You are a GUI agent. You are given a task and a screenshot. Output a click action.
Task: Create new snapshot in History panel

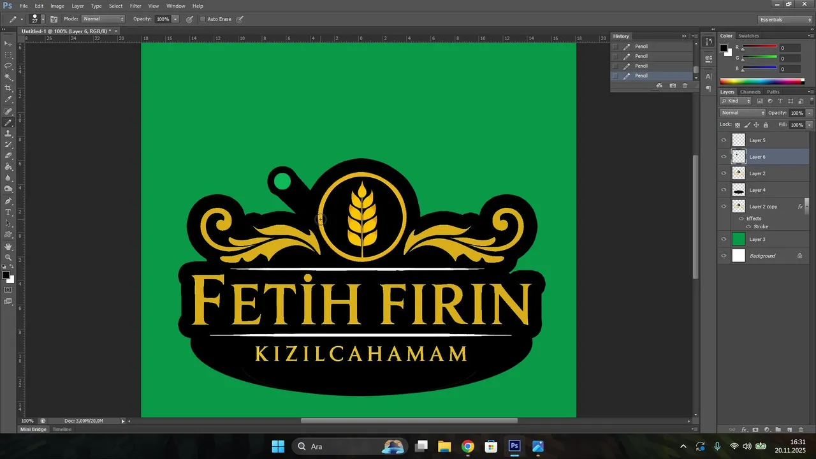tap(673, 85)
